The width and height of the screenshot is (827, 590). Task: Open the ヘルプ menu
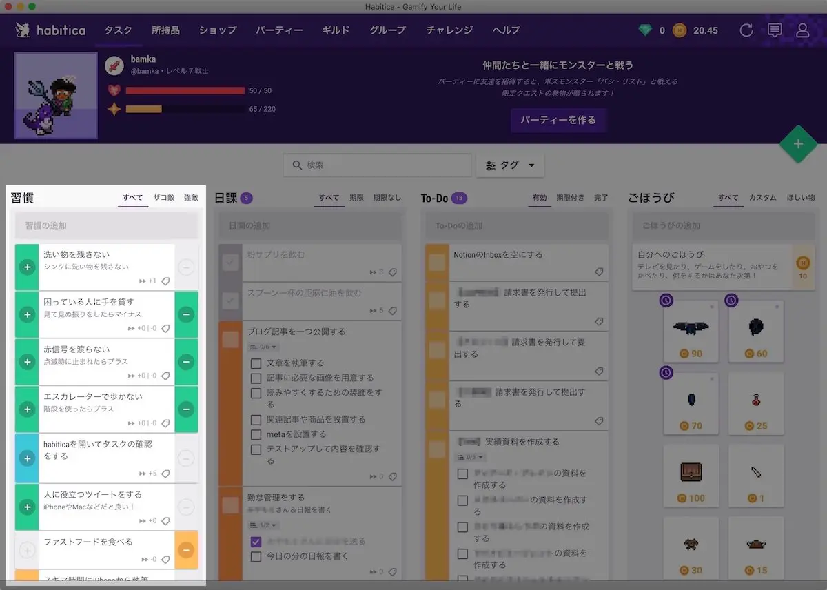(507, 30)
